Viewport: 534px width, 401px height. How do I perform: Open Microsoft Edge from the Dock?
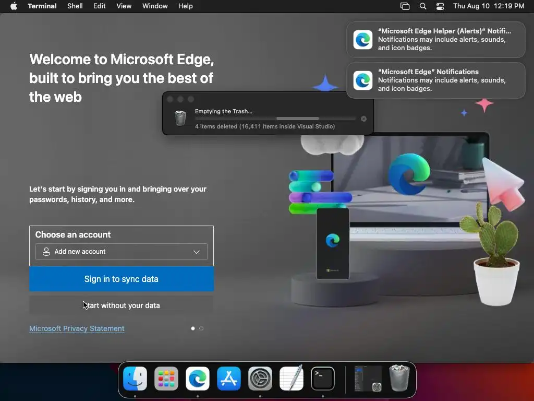(x=198, y=379)
